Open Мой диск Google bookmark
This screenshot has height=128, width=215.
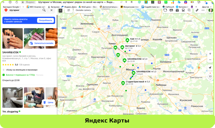click(x=88, y=7)
